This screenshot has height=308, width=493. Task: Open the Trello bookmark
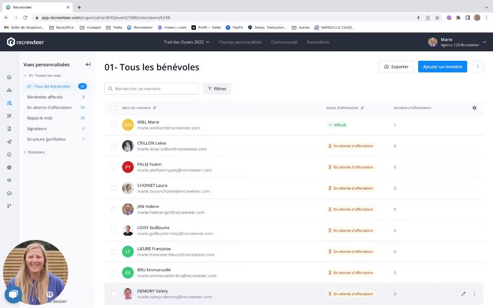click(x=114, y=27)
